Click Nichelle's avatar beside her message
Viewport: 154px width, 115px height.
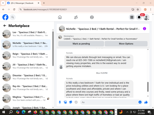(x=61, y=67)
